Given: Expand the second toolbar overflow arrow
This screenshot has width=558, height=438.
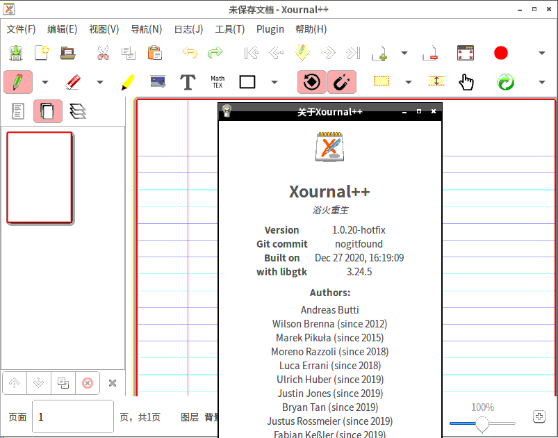Looking at the screenshot, I should 541,82.
